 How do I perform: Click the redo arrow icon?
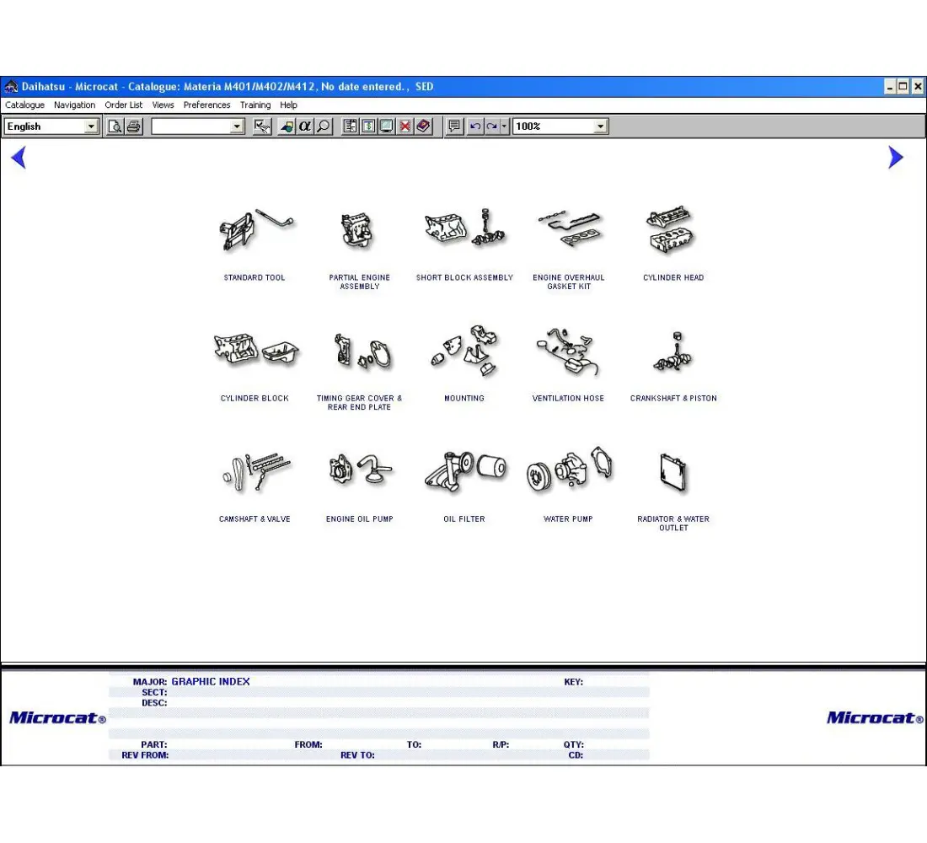[492, 126]
